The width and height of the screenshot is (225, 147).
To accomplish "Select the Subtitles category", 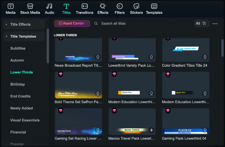I will pyautogui.click(x=18, y=48).
